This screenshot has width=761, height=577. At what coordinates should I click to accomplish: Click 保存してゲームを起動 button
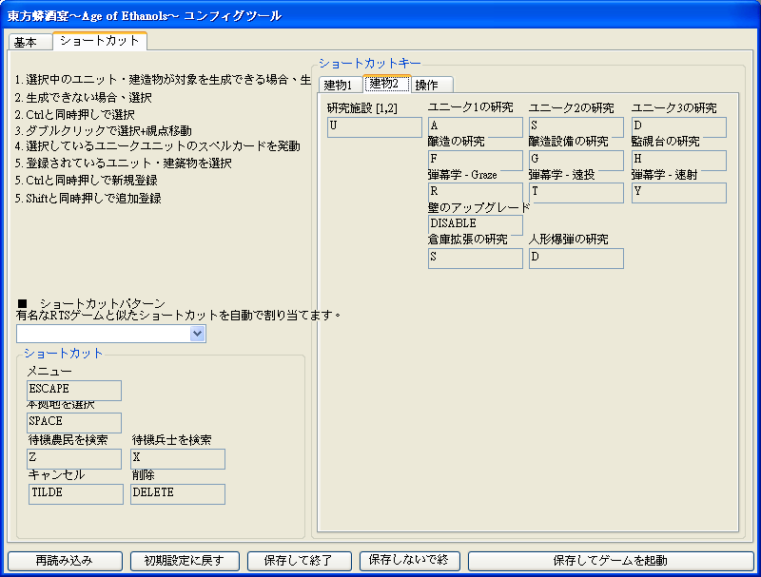point(610,561)
